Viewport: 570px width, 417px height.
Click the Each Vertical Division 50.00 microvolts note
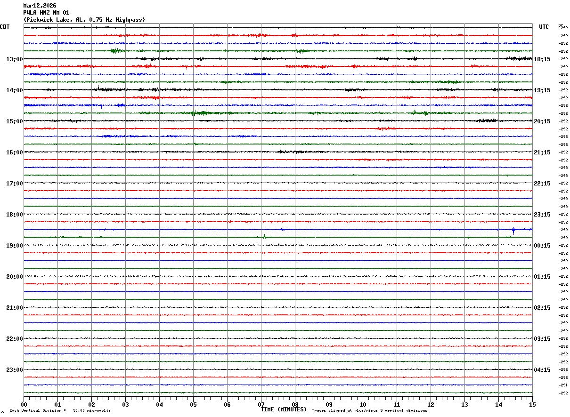(60, 410)
